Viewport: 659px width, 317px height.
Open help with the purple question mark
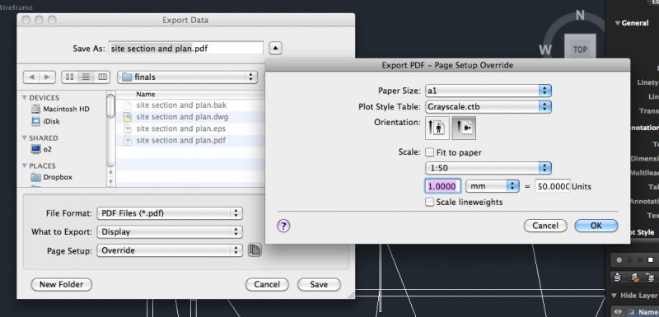tap(283, 226)
